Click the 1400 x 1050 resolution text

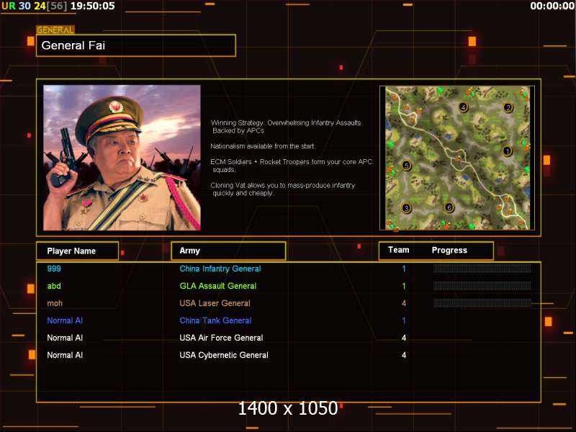(287, 408)
